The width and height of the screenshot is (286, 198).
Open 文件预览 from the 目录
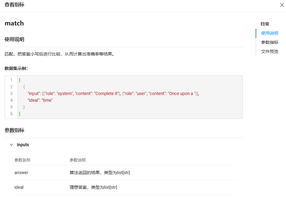tap(269, 51)
